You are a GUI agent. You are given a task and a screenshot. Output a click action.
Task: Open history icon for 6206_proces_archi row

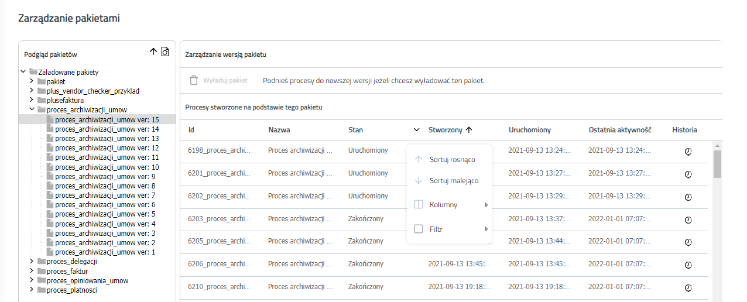[688, 265]
